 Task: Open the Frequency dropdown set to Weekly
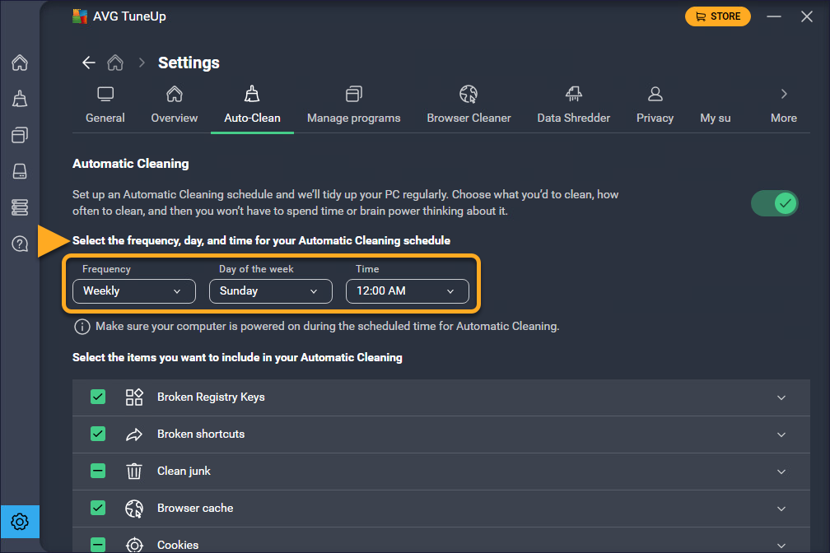point(133,291)
